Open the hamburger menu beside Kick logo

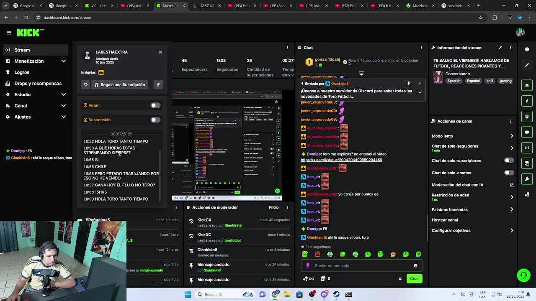pyautogui.click(x=9, y=33)
